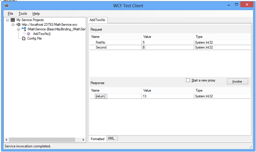Click the tree panel's right scroll arrow
The image size is (256, 152).
tap(83, 140)
